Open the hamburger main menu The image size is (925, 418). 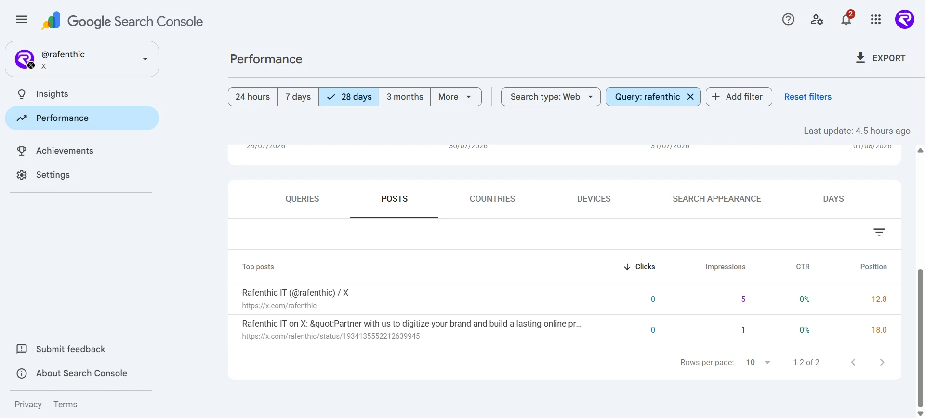(x=21, y=19)
